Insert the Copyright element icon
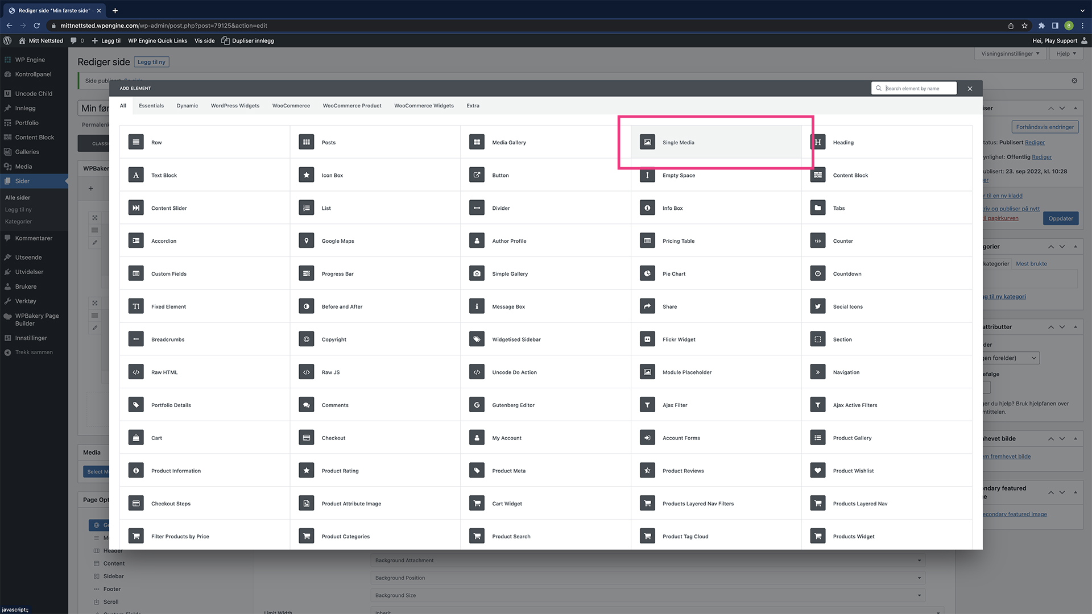1092x614 pixels. pos(307,339)
